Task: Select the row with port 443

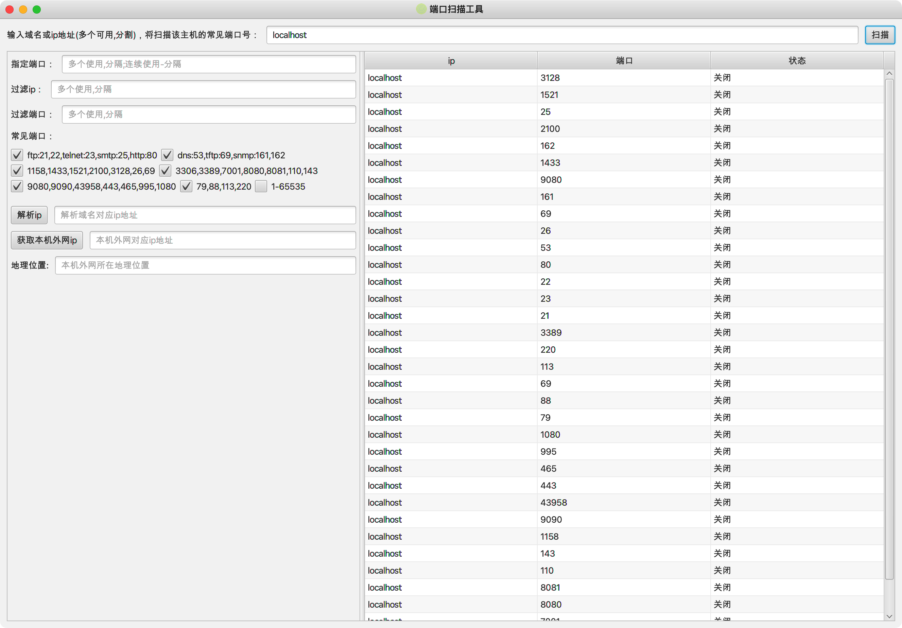Action: [x=624, y=485]
